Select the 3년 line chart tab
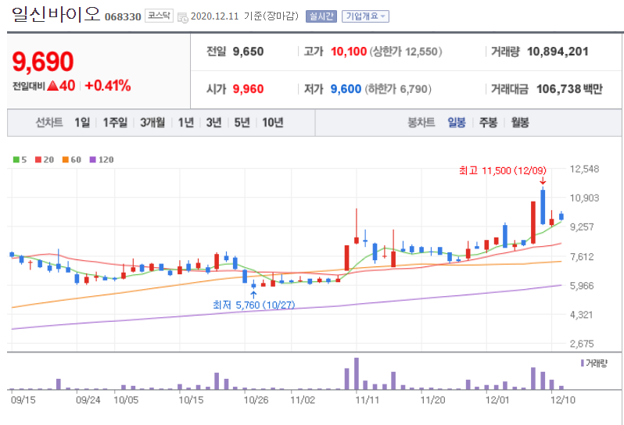The image size is (624, 425). (213, 123)
